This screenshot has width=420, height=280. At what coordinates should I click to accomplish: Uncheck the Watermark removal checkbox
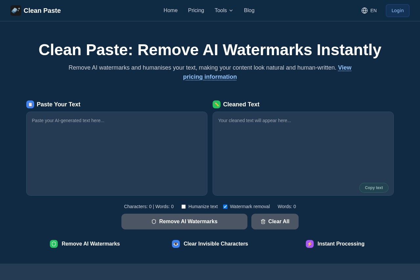(x=225, y=206)
